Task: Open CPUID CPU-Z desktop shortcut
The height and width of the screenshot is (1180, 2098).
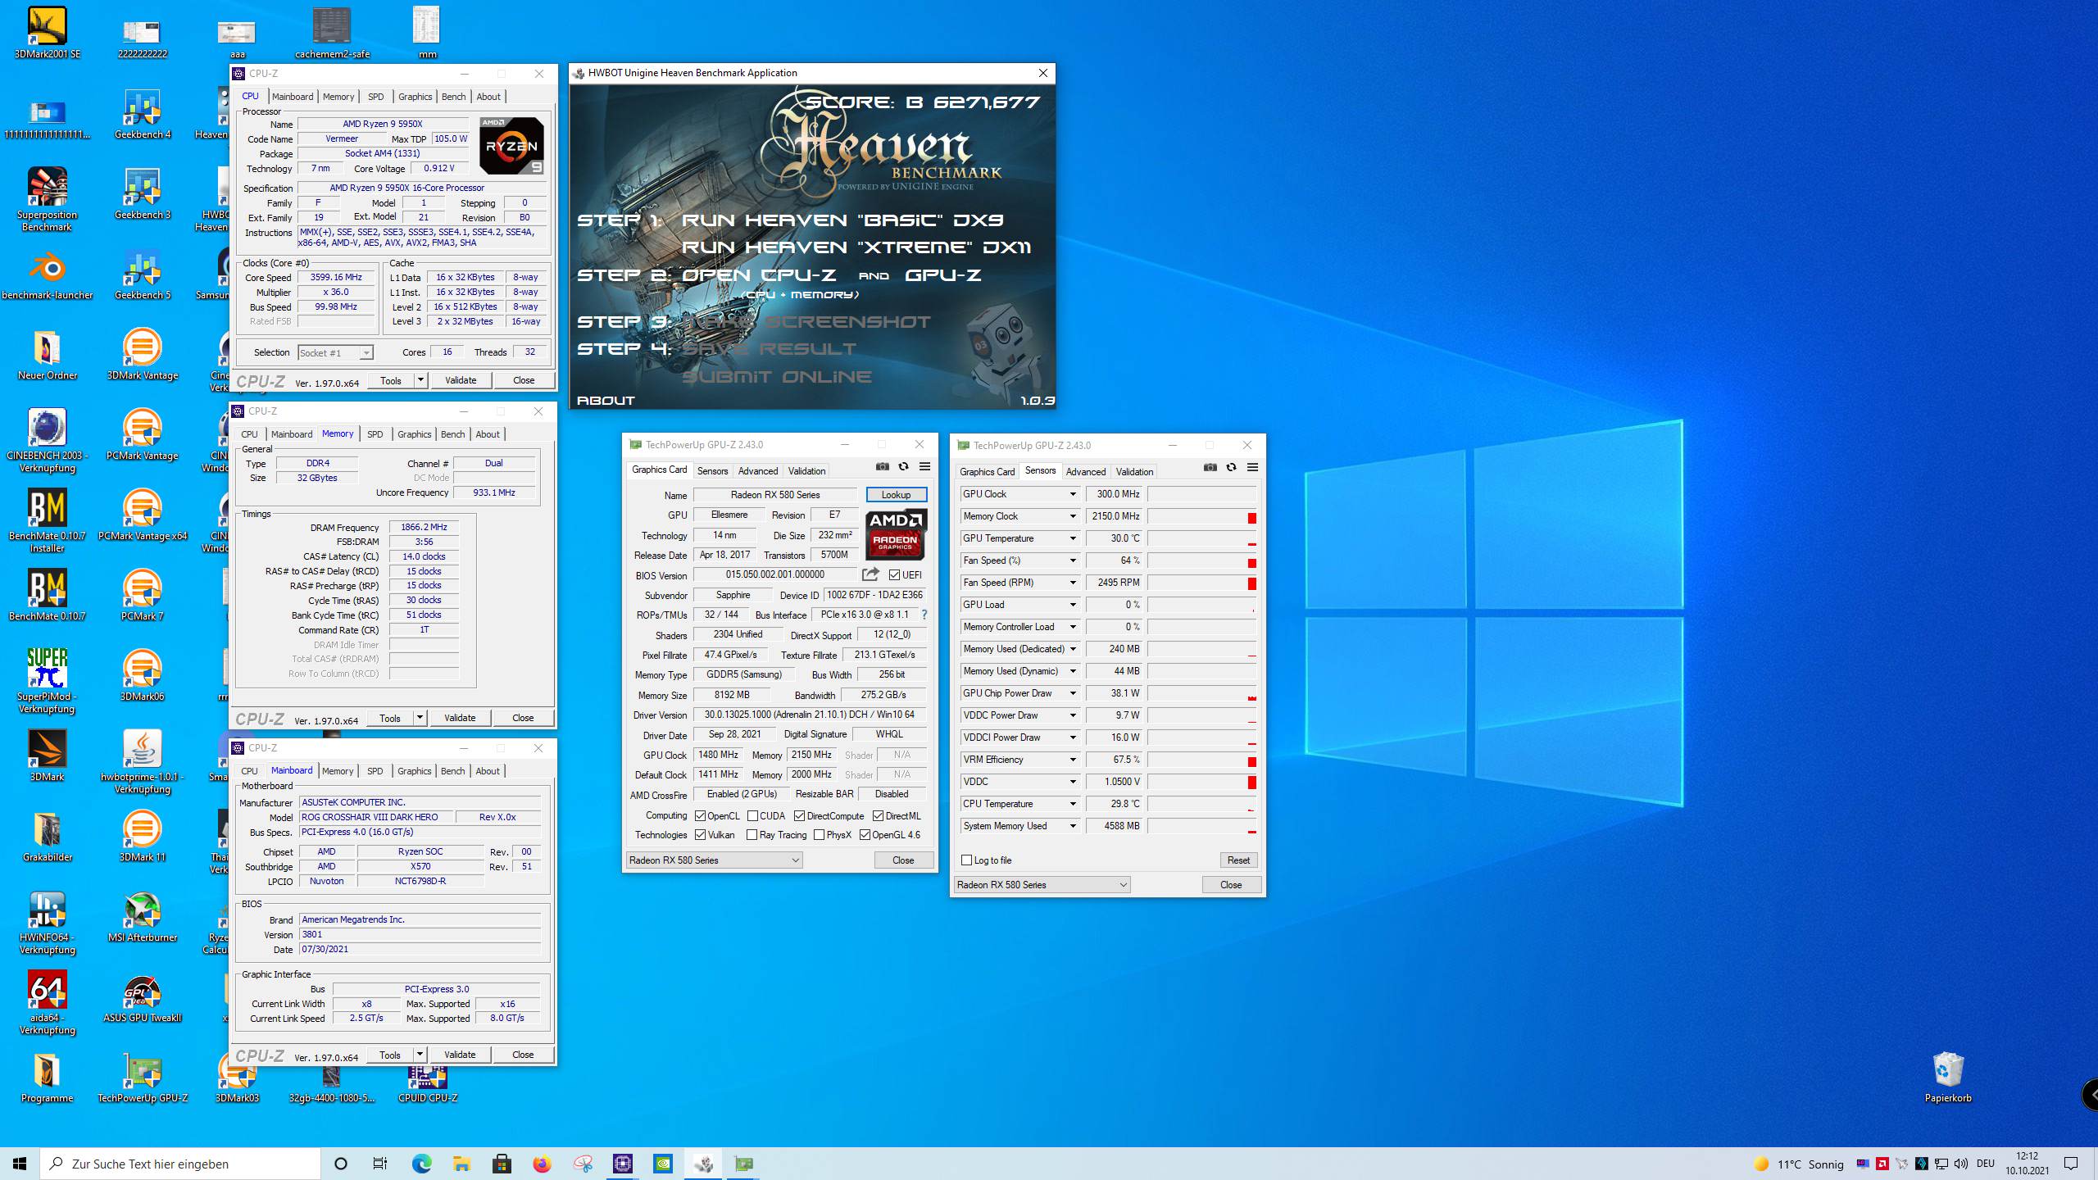Action: pos(427,1083)
